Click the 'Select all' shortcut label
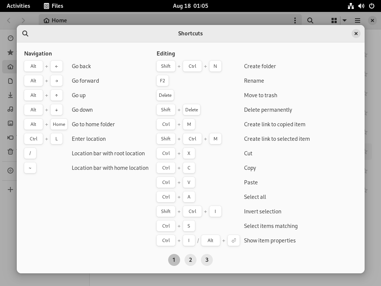Viewport: 381px width, 286px height. (x=255, y=197)
